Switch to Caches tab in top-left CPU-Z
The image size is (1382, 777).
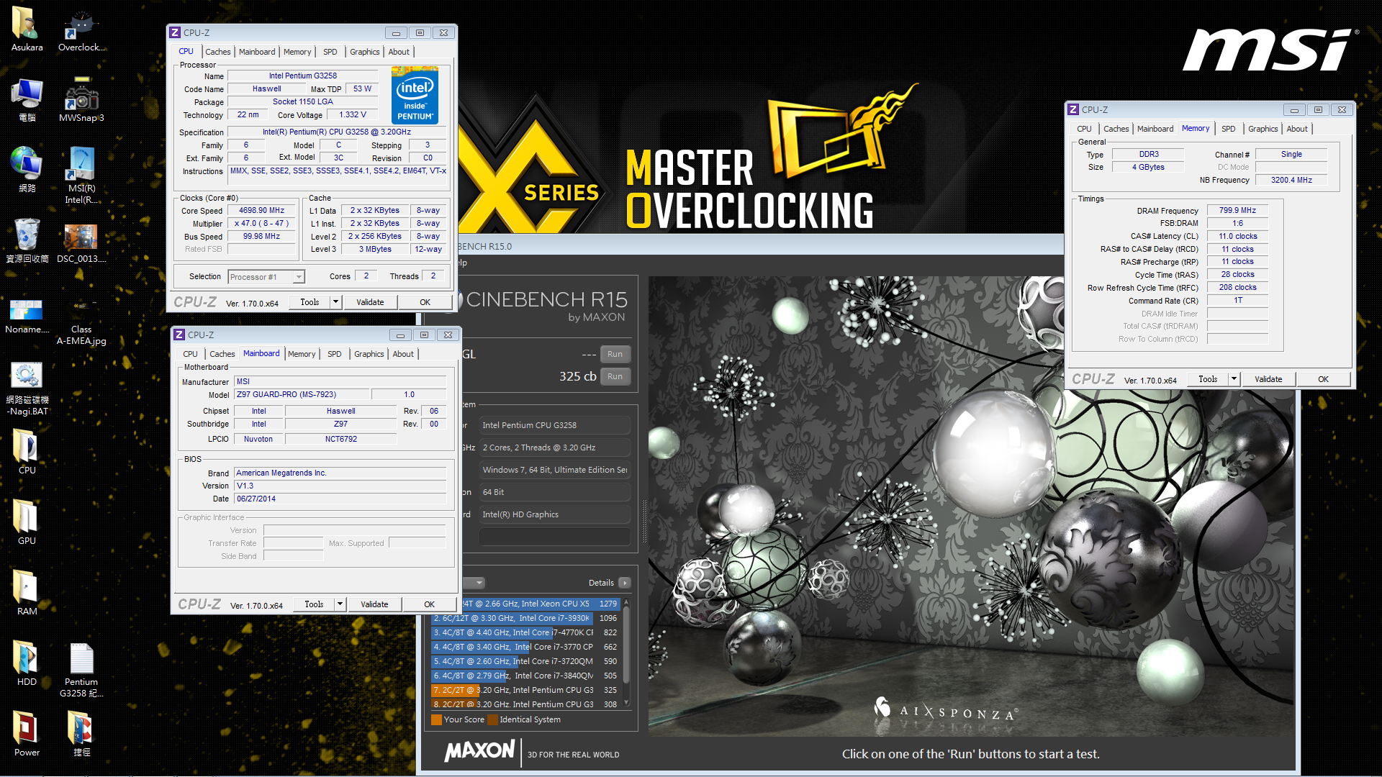click(217, 52)
